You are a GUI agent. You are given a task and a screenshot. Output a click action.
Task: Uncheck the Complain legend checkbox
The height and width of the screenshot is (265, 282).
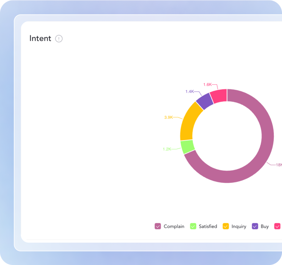[158, 226]
